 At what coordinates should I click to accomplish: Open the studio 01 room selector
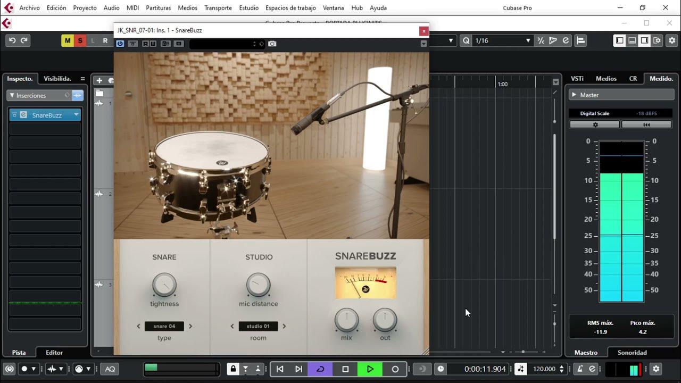click(258, 326)
